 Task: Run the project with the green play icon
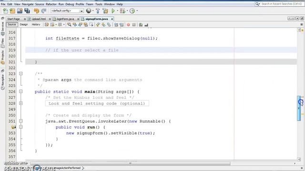click(113, 11)
